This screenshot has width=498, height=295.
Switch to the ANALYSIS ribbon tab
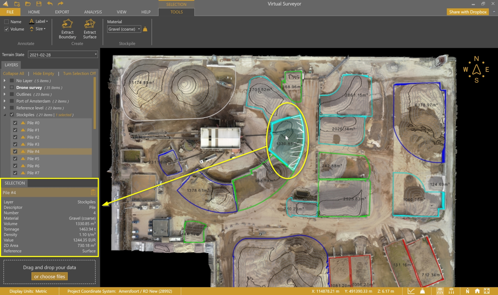[x=93, y=12]
